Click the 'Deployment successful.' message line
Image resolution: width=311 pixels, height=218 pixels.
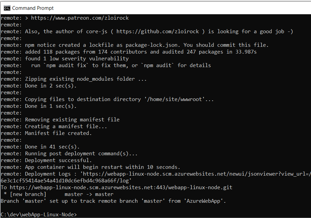point(61,160)
